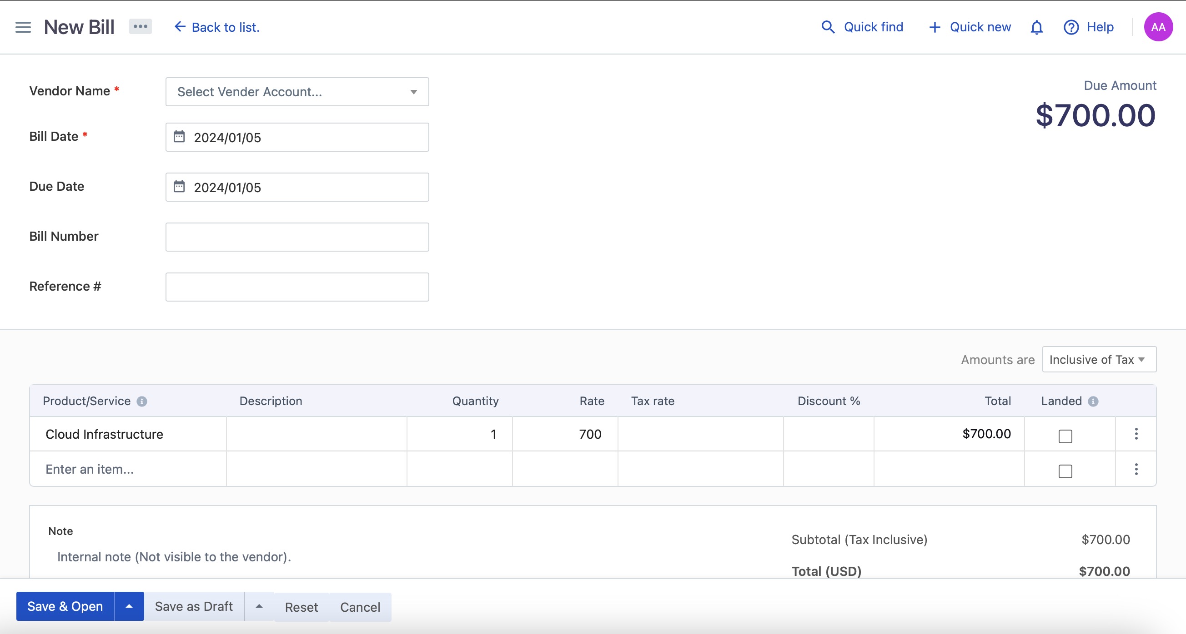Open the Quick new menu
Viewport: 1186px width, 634px height.
pos(970,27)
